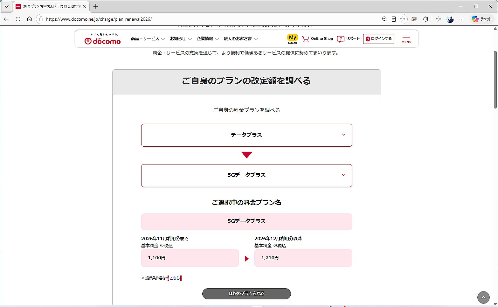Click the docomo logo
498x307 pixels.
pyautogui.click(x=102, y=39)
